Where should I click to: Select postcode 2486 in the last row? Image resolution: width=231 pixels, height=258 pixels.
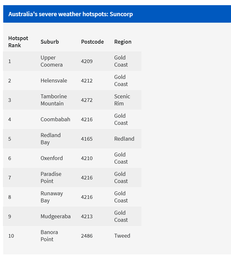pyautogui.click(x=87, y=236)
